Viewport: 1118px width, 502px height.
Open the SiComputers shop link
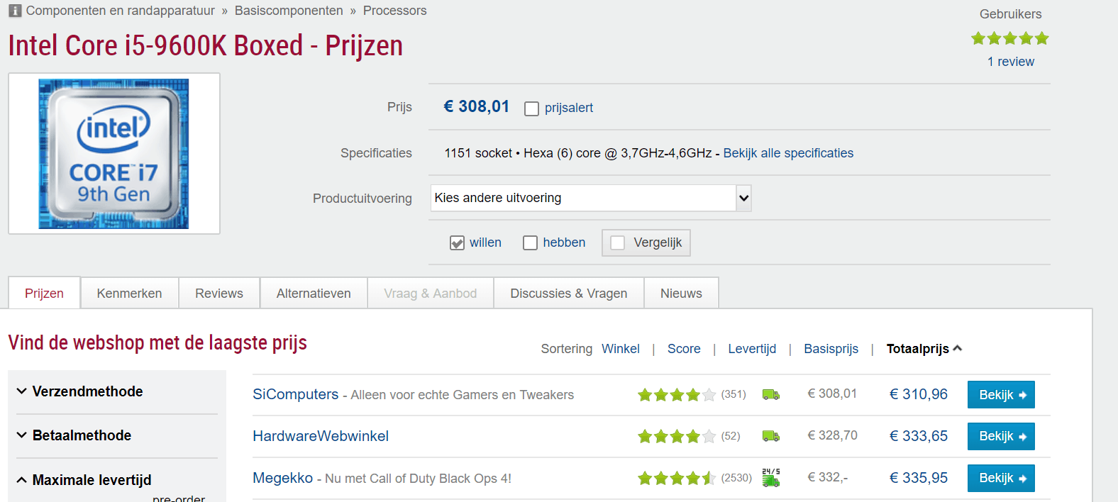(296, 394)
